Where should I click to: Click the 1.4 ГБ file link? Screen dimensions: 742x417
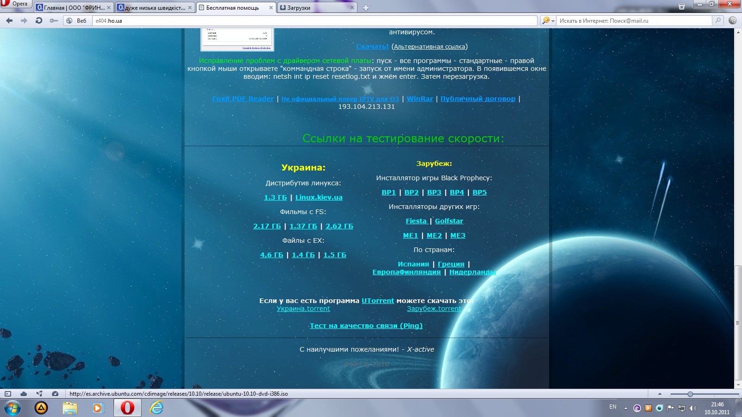[x=303, y=255]
